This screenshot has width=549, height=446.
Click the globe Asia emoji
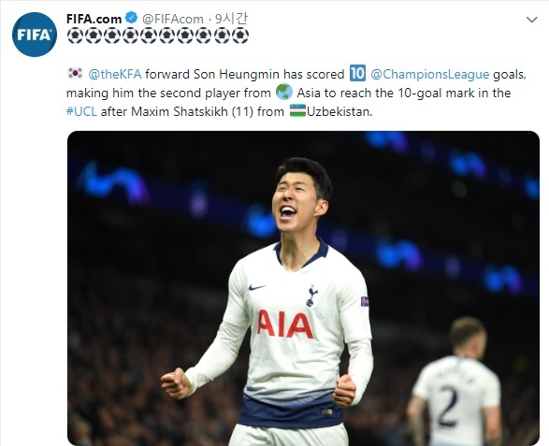coord(284,92)
